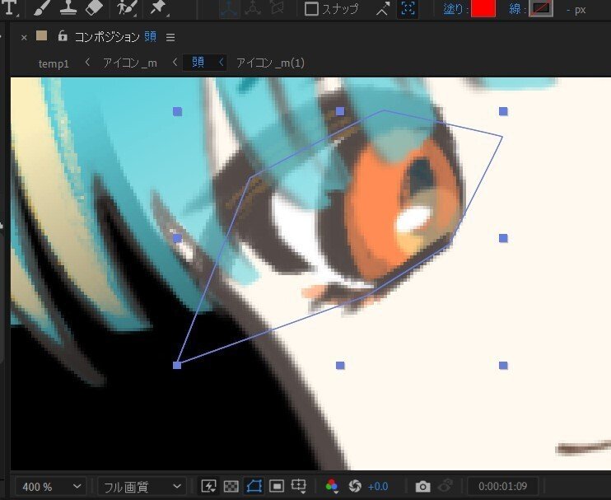This screenshot has width=611, height=500.
Task: Switch to Local Axis mode
Action: pyautogui.click(x=230, y=8)
